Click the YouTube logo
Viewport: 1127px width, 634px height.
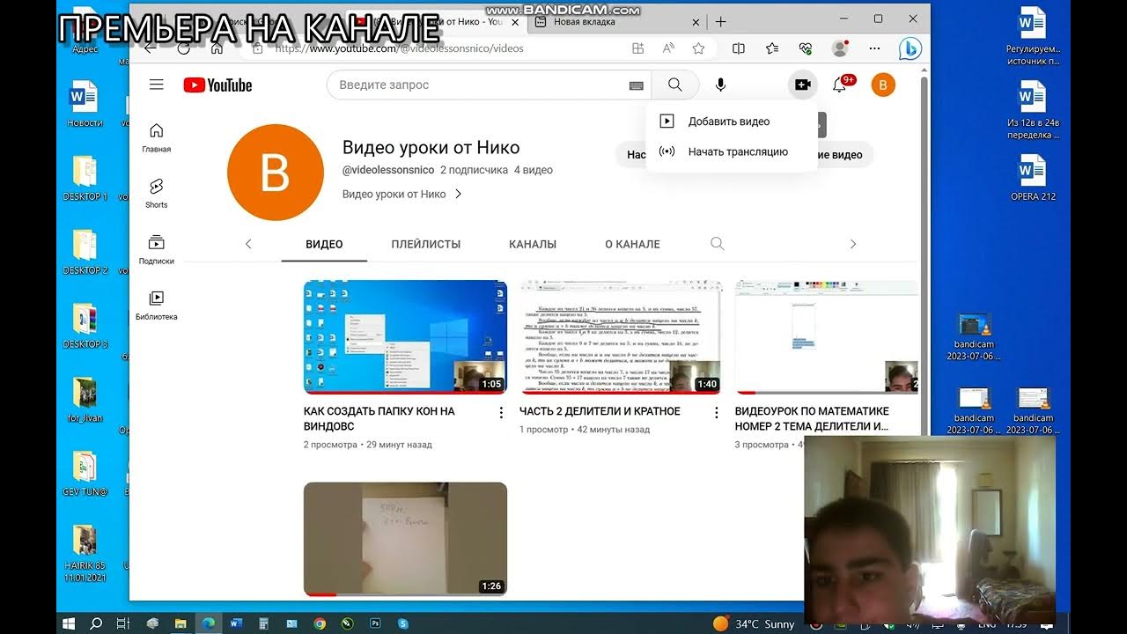pos(217,85)
